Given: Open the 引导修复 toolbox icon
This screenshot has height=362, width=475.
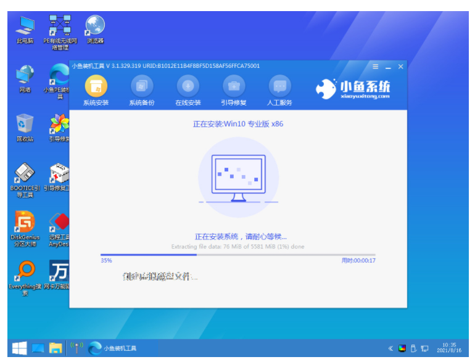Looking at the screenshot, I should coord(234,86).
